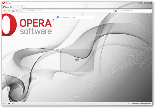155x108 pixels.
Task: Open a new tab with plus button
Action: [x=24, y=7]
